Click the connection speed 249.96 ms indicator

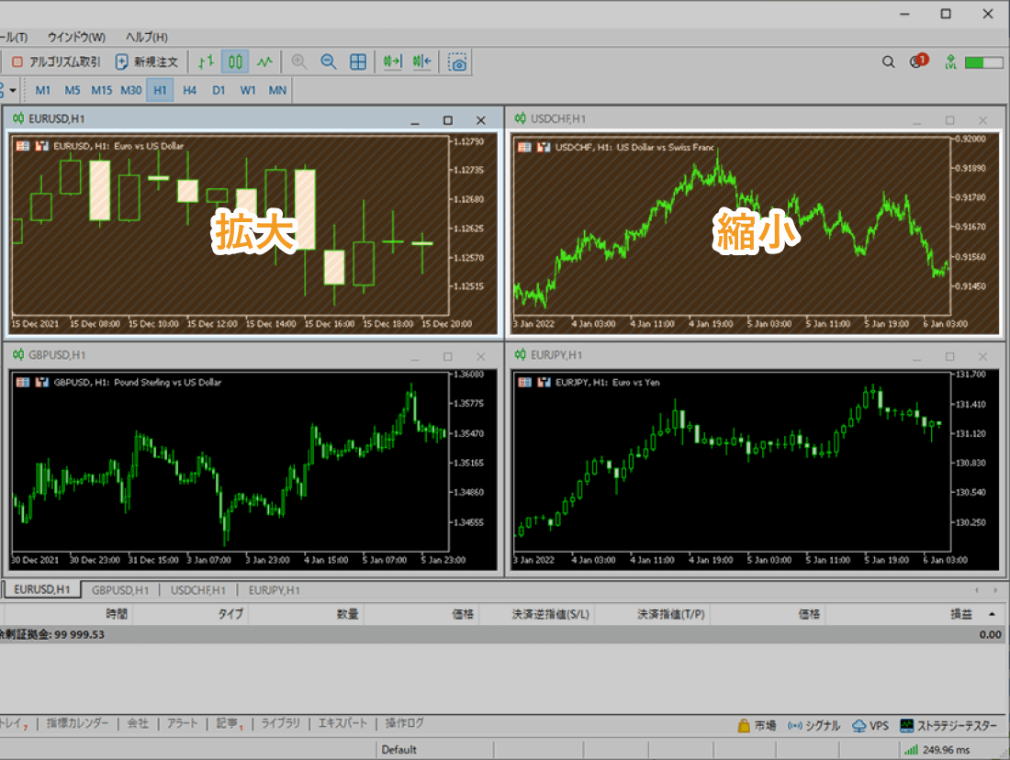tap(946, 749)
